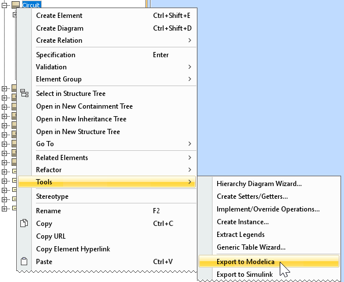Click Rename in the context menu
The image size is (344, 282).
[x=107, y=211]
